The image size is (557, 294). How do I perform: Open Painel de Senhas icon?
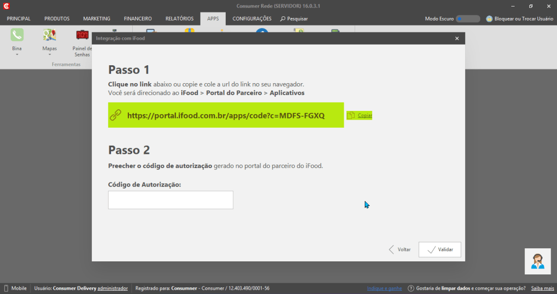coord(83,35)
